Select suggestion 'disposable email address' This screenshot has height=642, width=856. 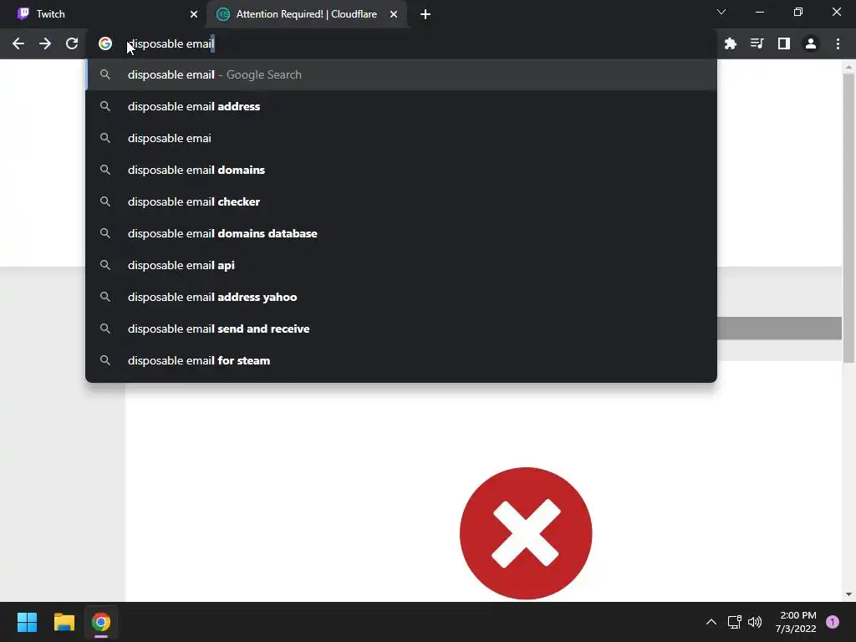coord(401,106)
